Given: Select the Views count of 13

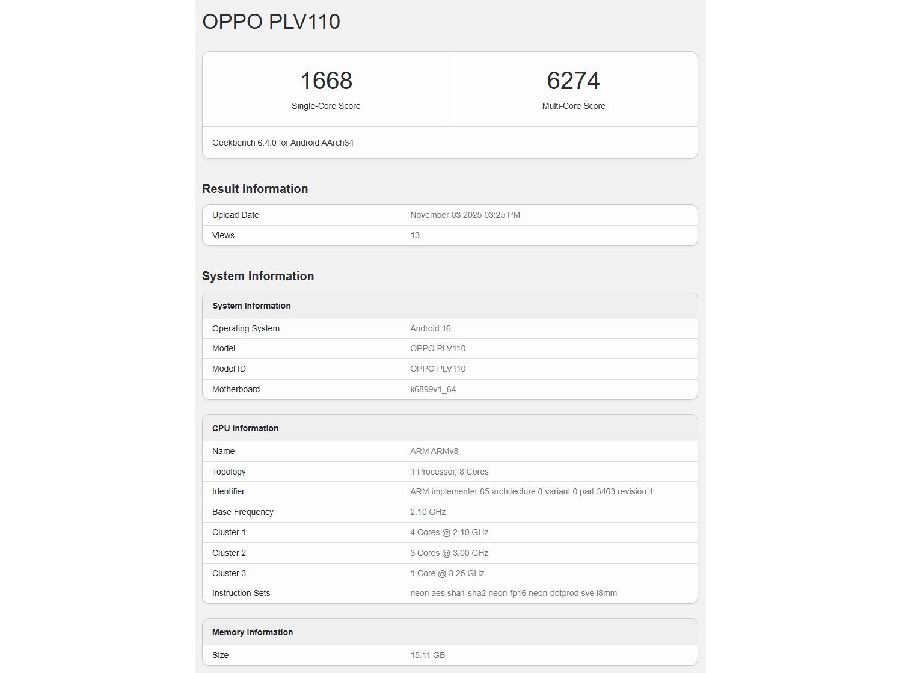Looking at the screenshot, I should (x=415, y=235).
